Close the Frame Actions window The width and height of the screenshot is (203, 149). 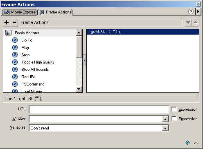pyautogui.click(x=198, y=4)
